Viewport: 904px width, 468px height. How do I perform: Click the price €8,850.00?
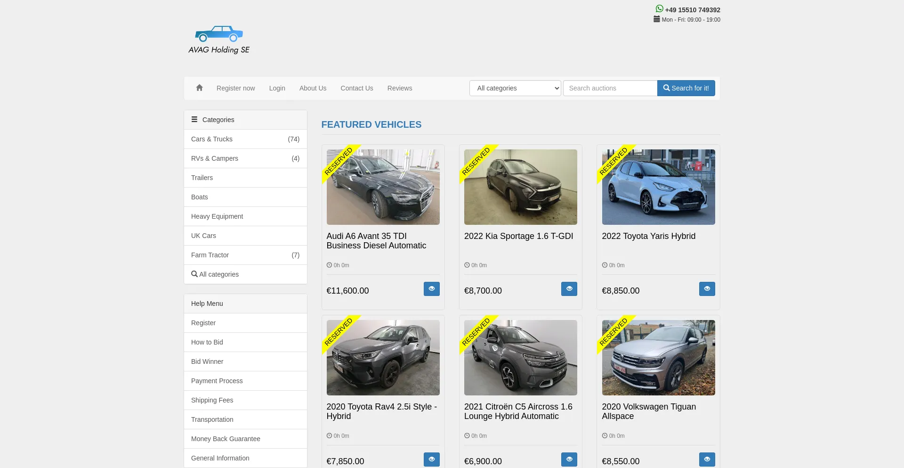pos(621,291)
